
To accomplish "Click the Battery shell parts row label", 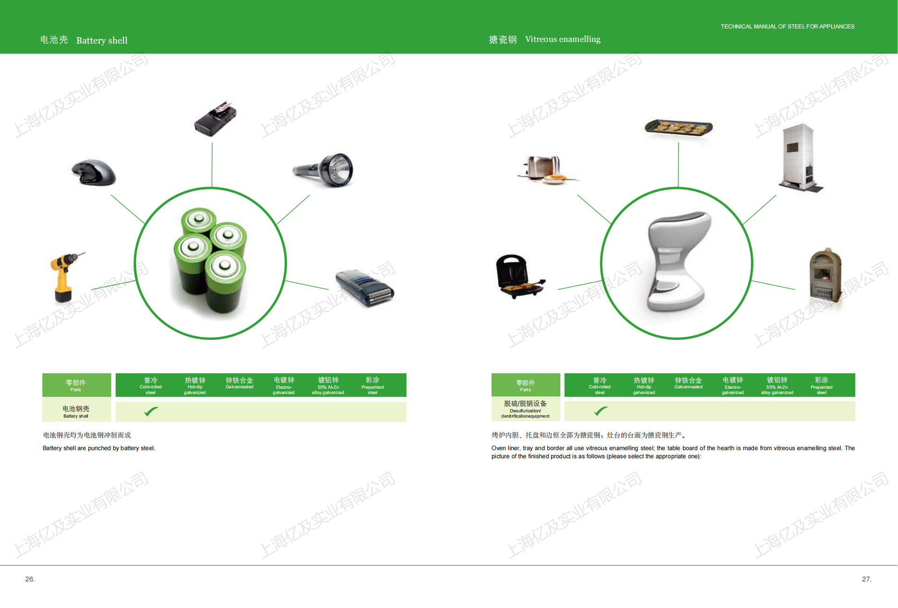I will point(76,411).
